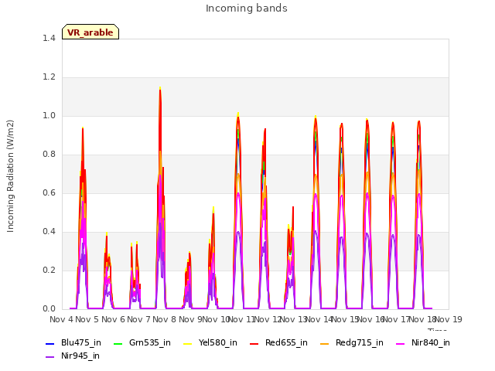Click the 0.0 y-axis tick label
This screenshot has width=495, height=371.
pos(49,308)
